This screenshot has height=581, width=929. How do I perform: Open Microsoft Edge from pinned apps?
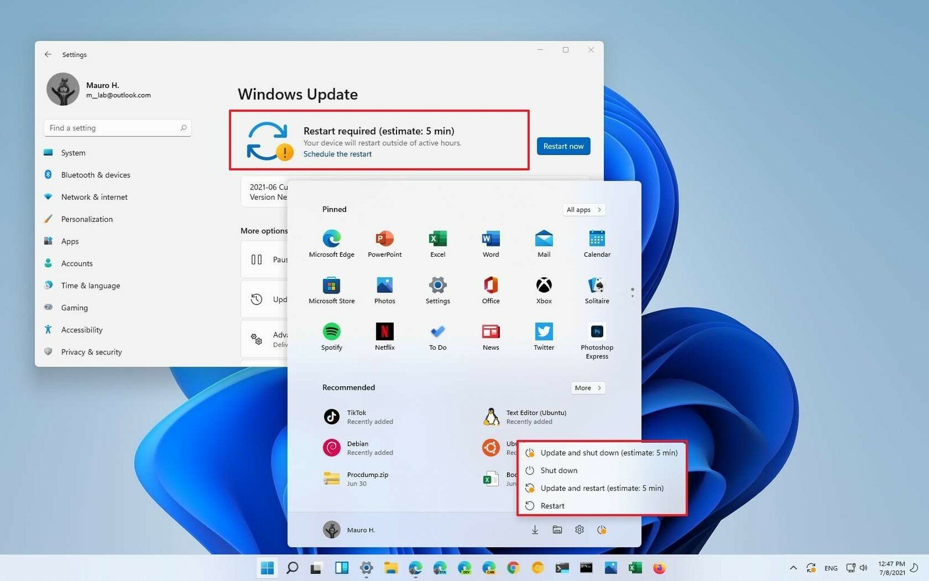[x=332, y=243]
